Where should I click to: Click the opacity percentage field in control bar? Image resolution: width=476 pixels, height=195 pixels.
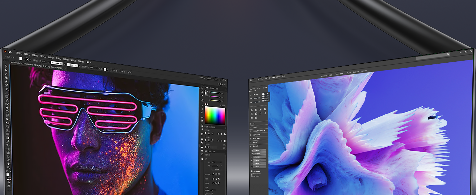tap(92, 68)
